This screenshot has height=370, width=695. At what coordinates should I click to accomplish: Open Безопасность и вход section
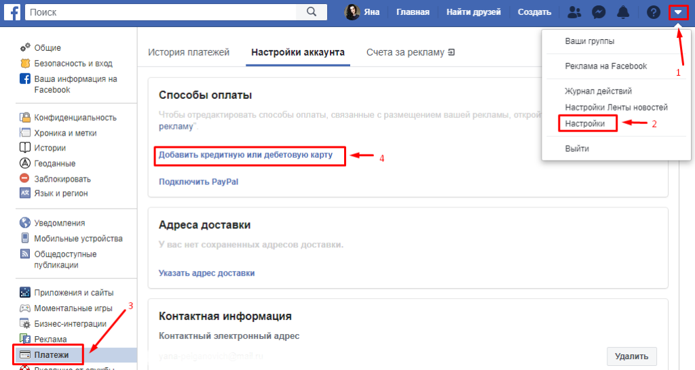(73, 63)
